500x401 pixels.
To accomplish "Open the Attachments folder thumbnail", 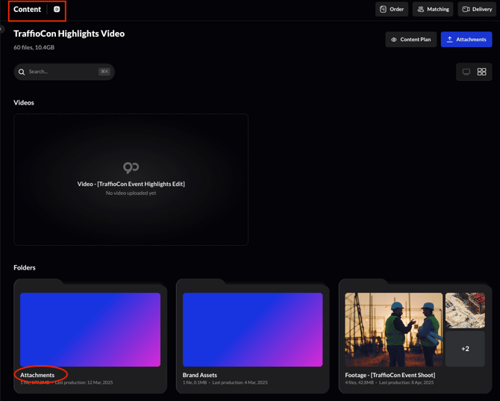I will click(x=90, y=329).
